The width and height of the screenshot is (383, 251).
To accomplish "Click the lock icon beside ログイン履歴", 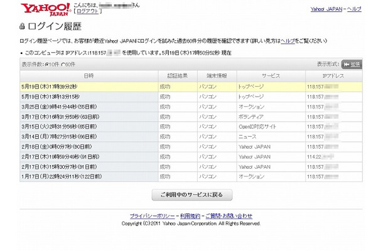I will click(x=22, y=26).
